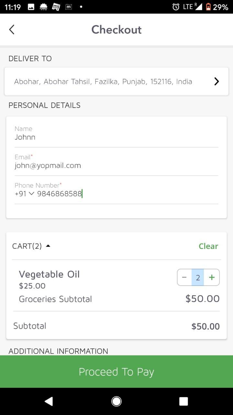Tap the alarm clock status icon

point(176,7)
